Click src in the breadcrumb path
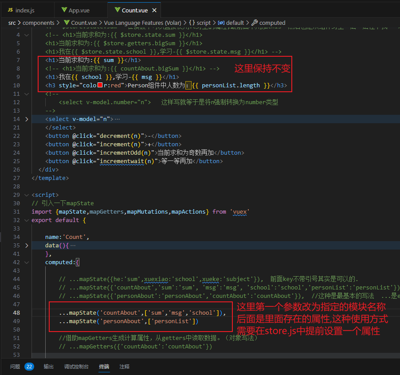 point(12,23)
